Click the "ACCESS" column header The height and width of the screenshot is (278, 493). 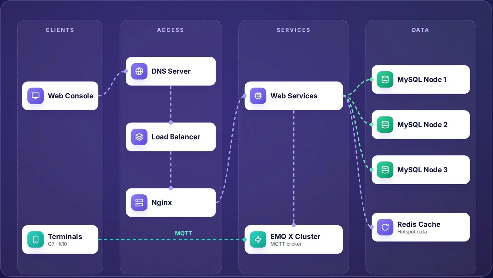point(171,30)
